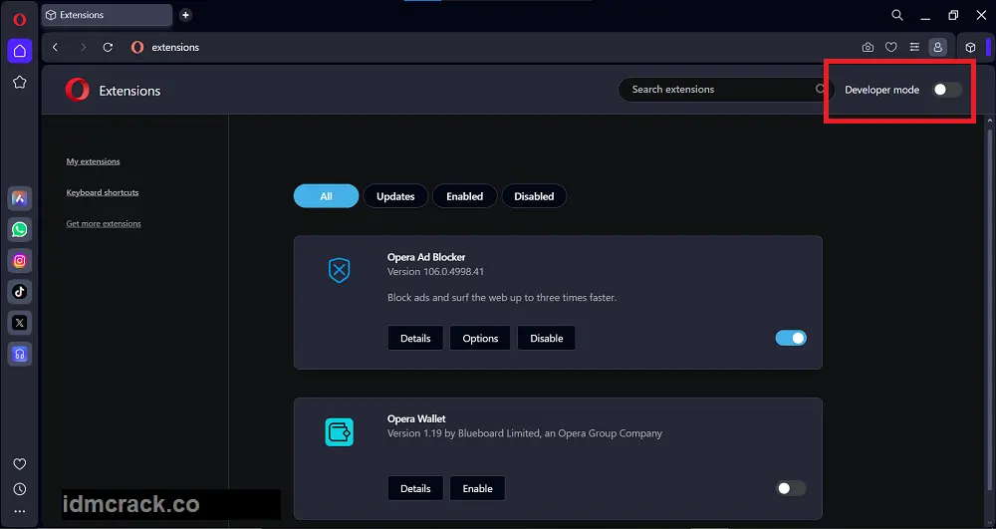Select the Enabled filter
The width and height of the screenshot is (996, 529).
(465, 196)
